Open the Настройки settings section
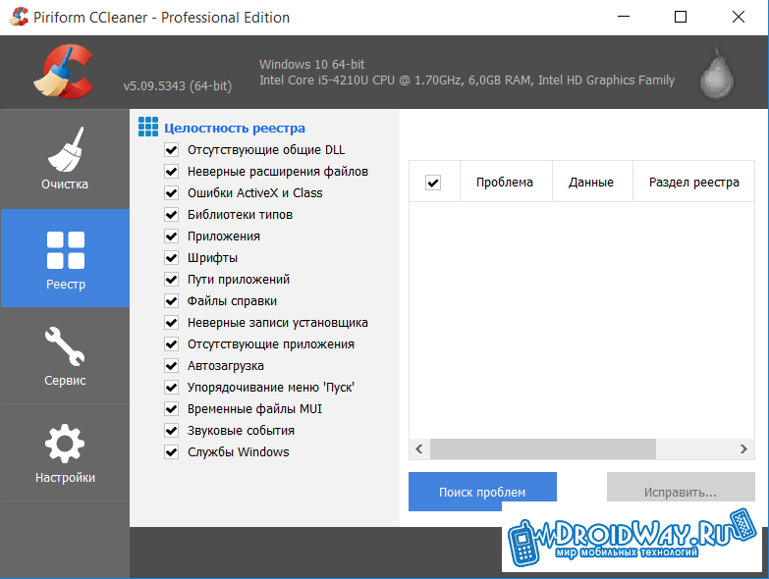This screenshot has height=579, width=769. tap(65, 452)
